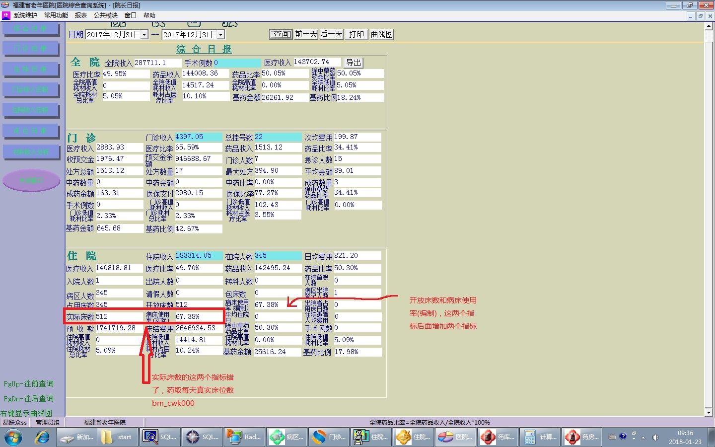The width and height of the screenshot is (715, 447).
Task: Switch to the SQL window with the magnifier icon
Action: 159,437
